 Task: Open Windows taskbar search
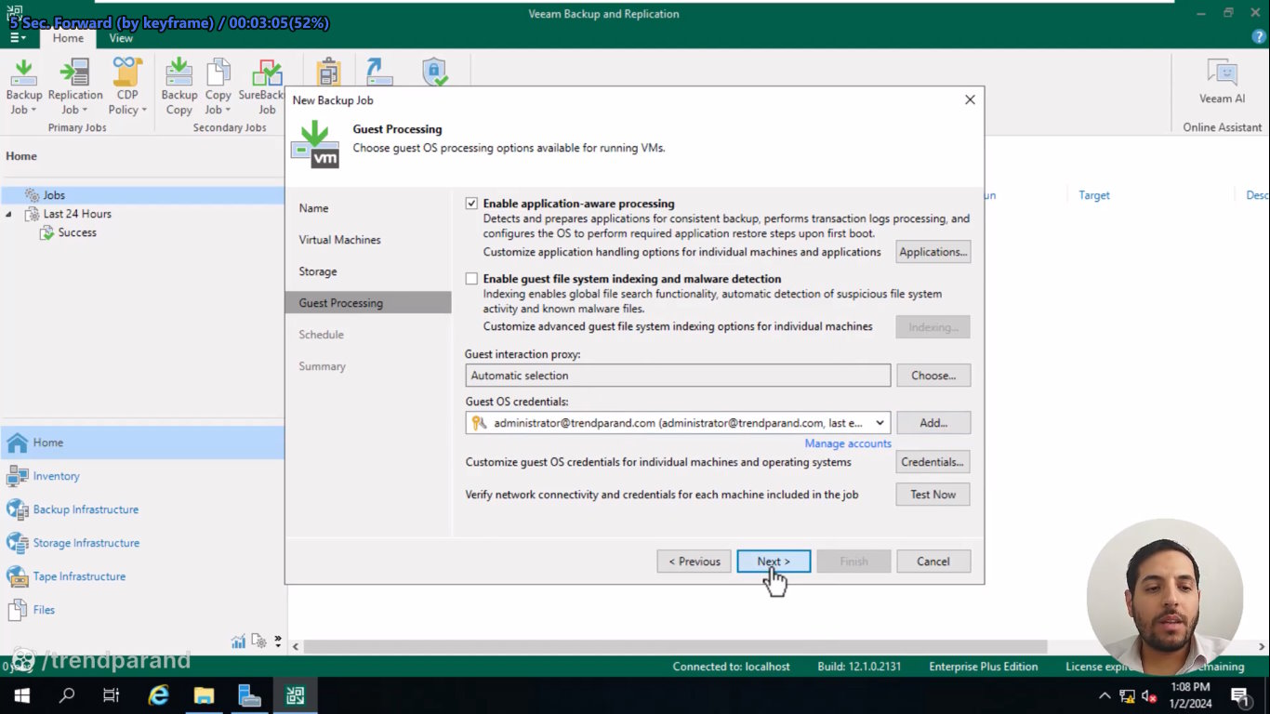click(67, 695)
